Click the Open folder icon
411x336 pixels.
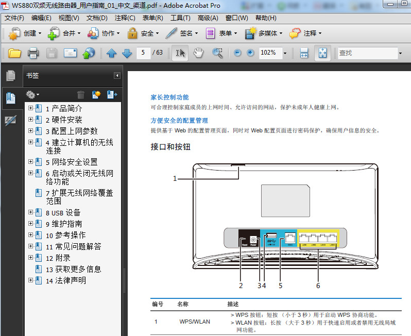(x=14, y=53)
